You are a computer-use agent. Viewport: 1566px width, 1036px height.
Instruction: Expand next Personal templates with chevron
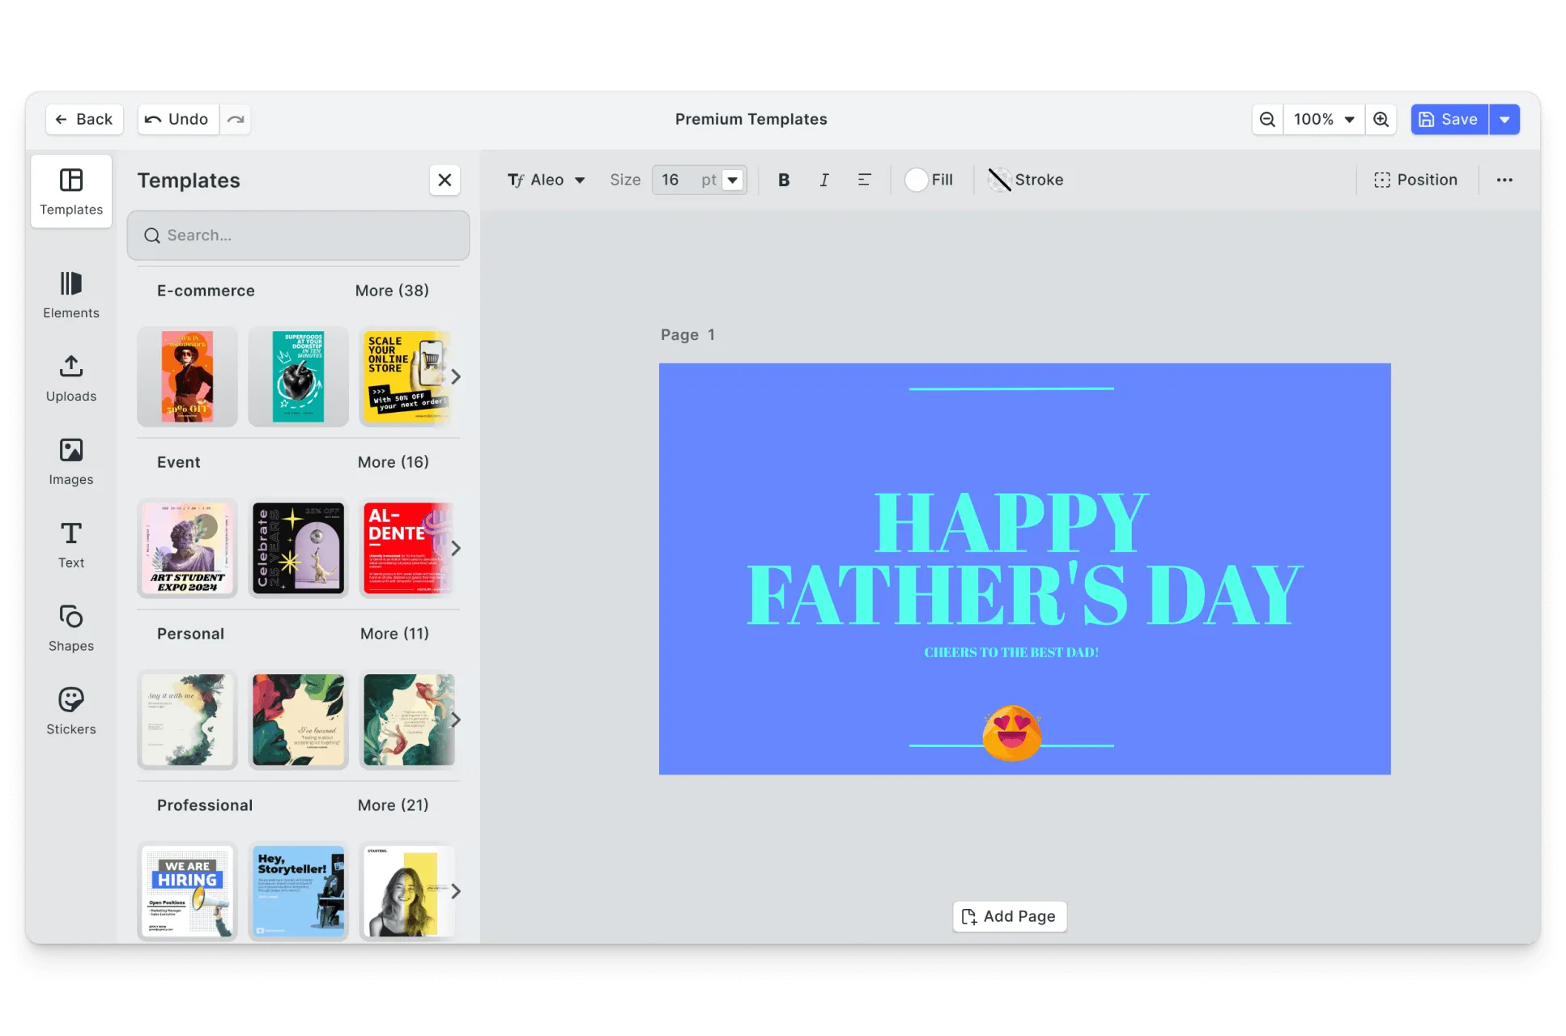pos(456,720)
